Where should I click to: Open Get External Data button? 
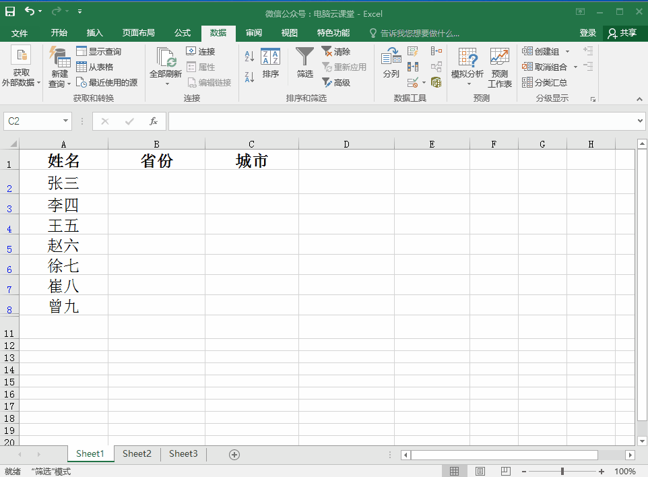[x=21, y=66]
